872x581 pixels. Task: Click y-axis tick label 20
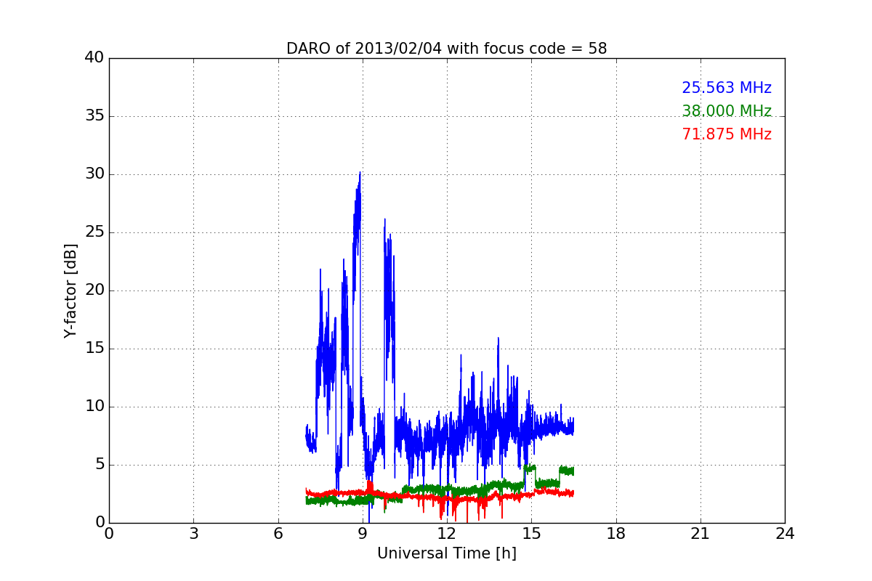coord(94,290)
